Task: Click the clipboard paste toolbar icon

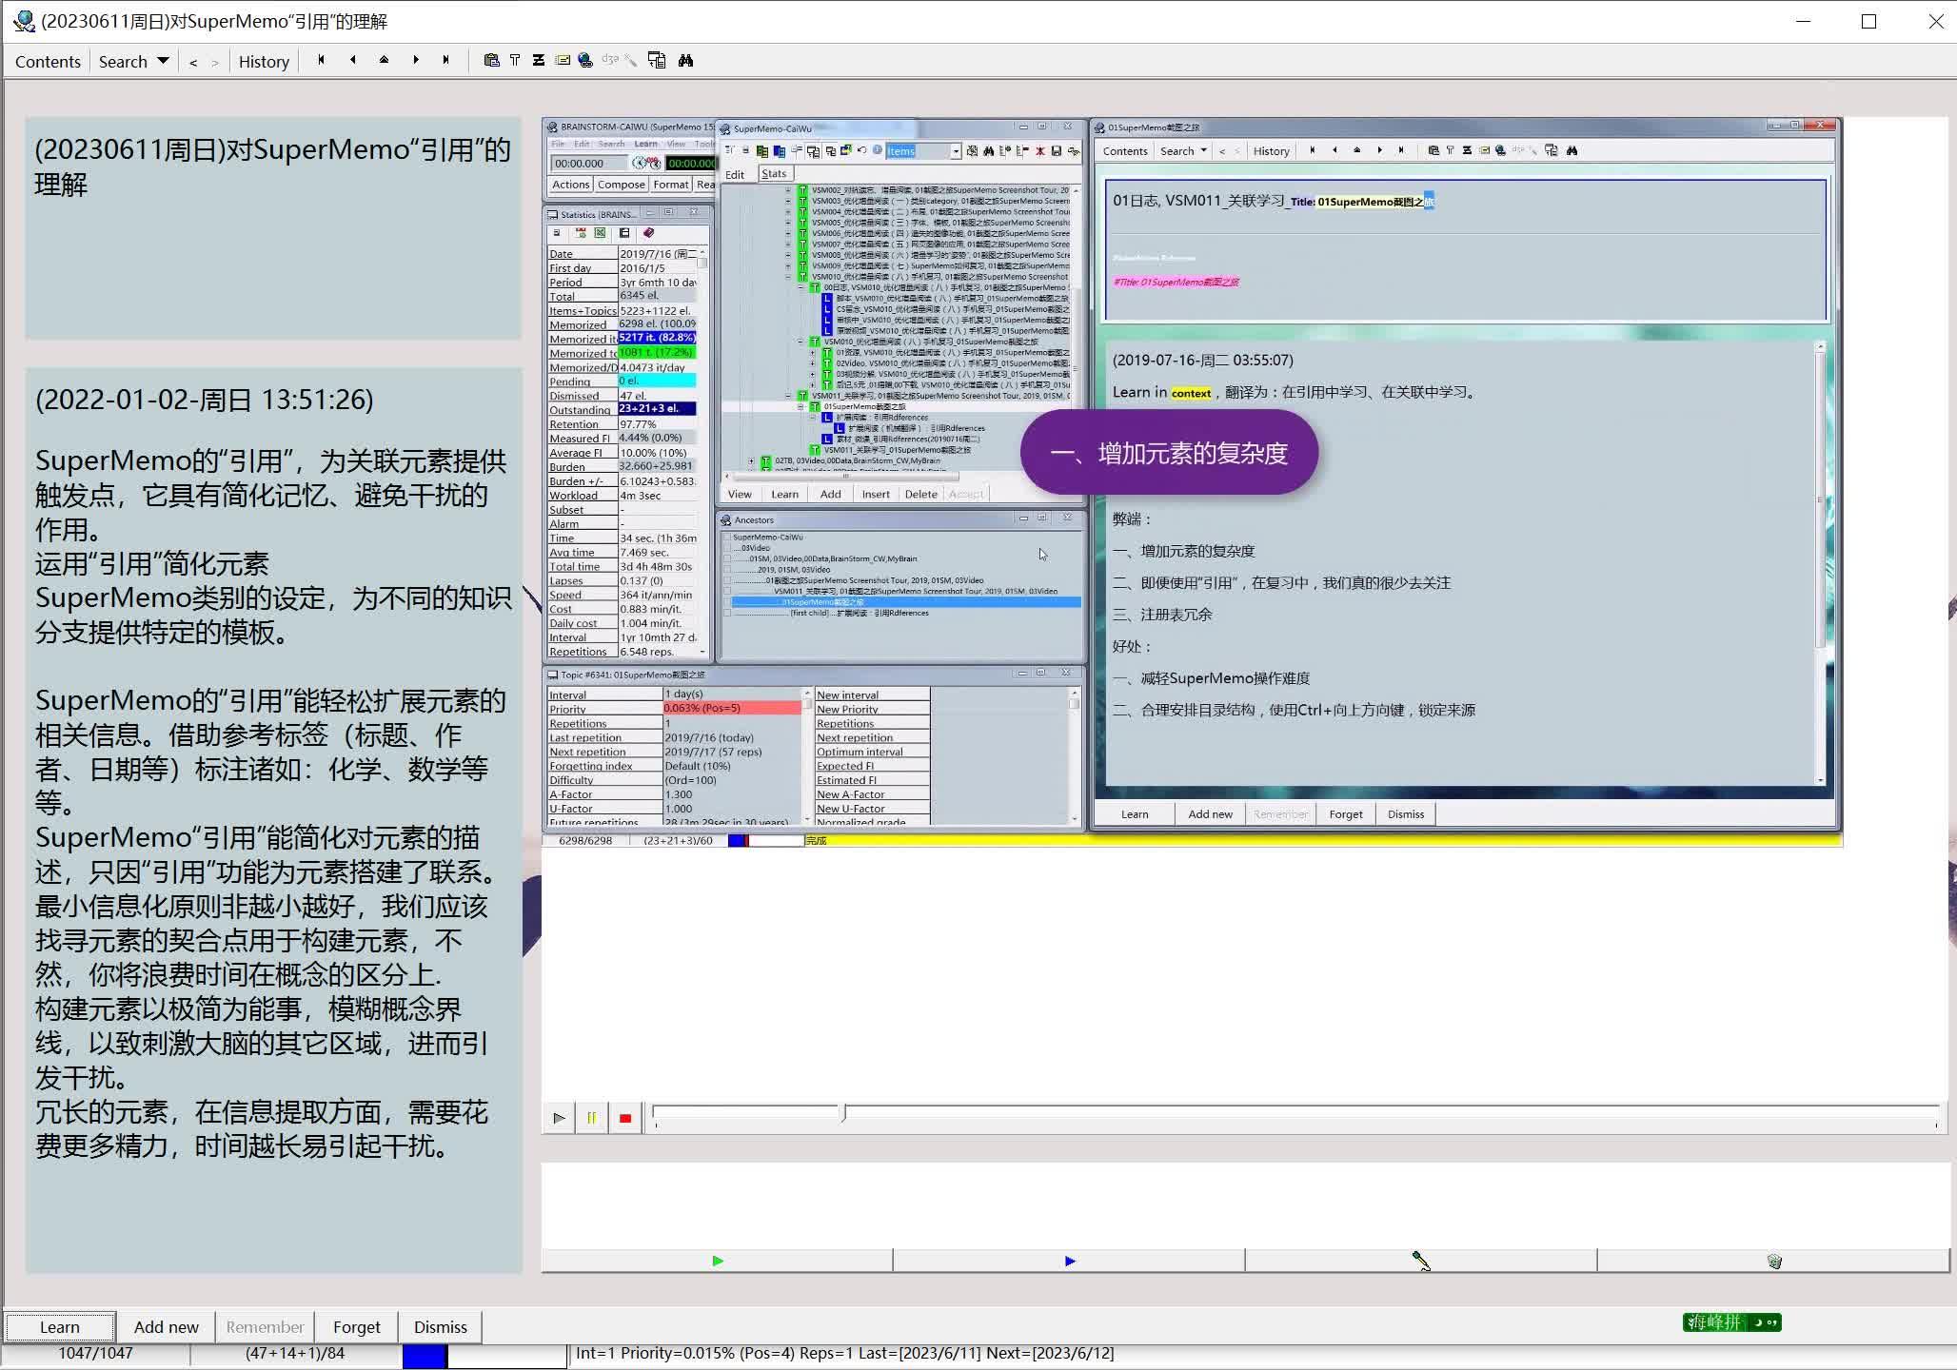Action: (x=491, y=60)
